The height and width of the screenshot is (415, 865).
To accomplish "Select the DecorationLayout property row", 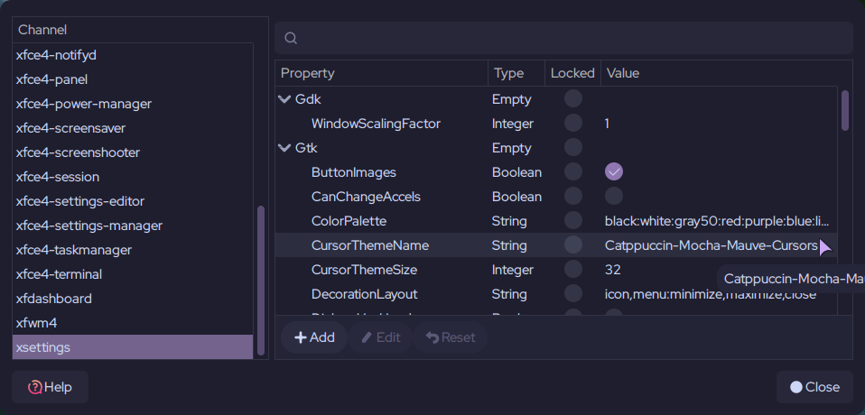I will (364, 294).
